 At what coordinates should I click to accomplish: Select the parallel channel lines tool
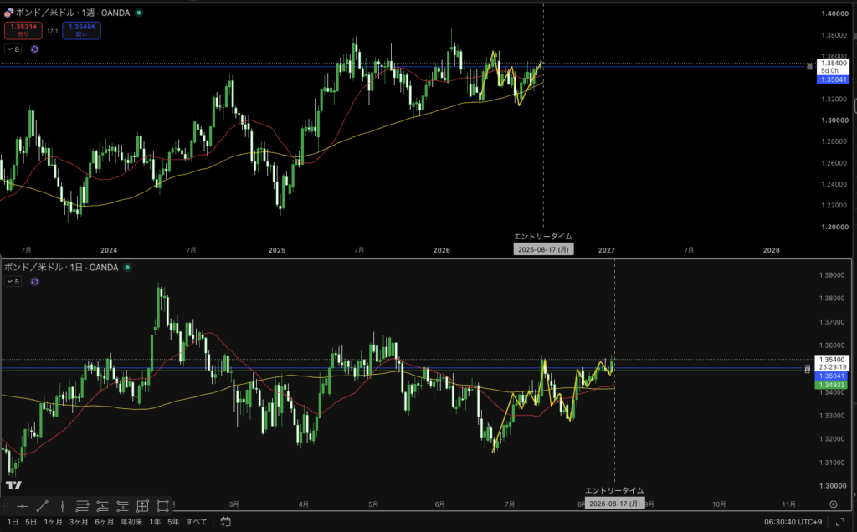(x=82, y=506)
